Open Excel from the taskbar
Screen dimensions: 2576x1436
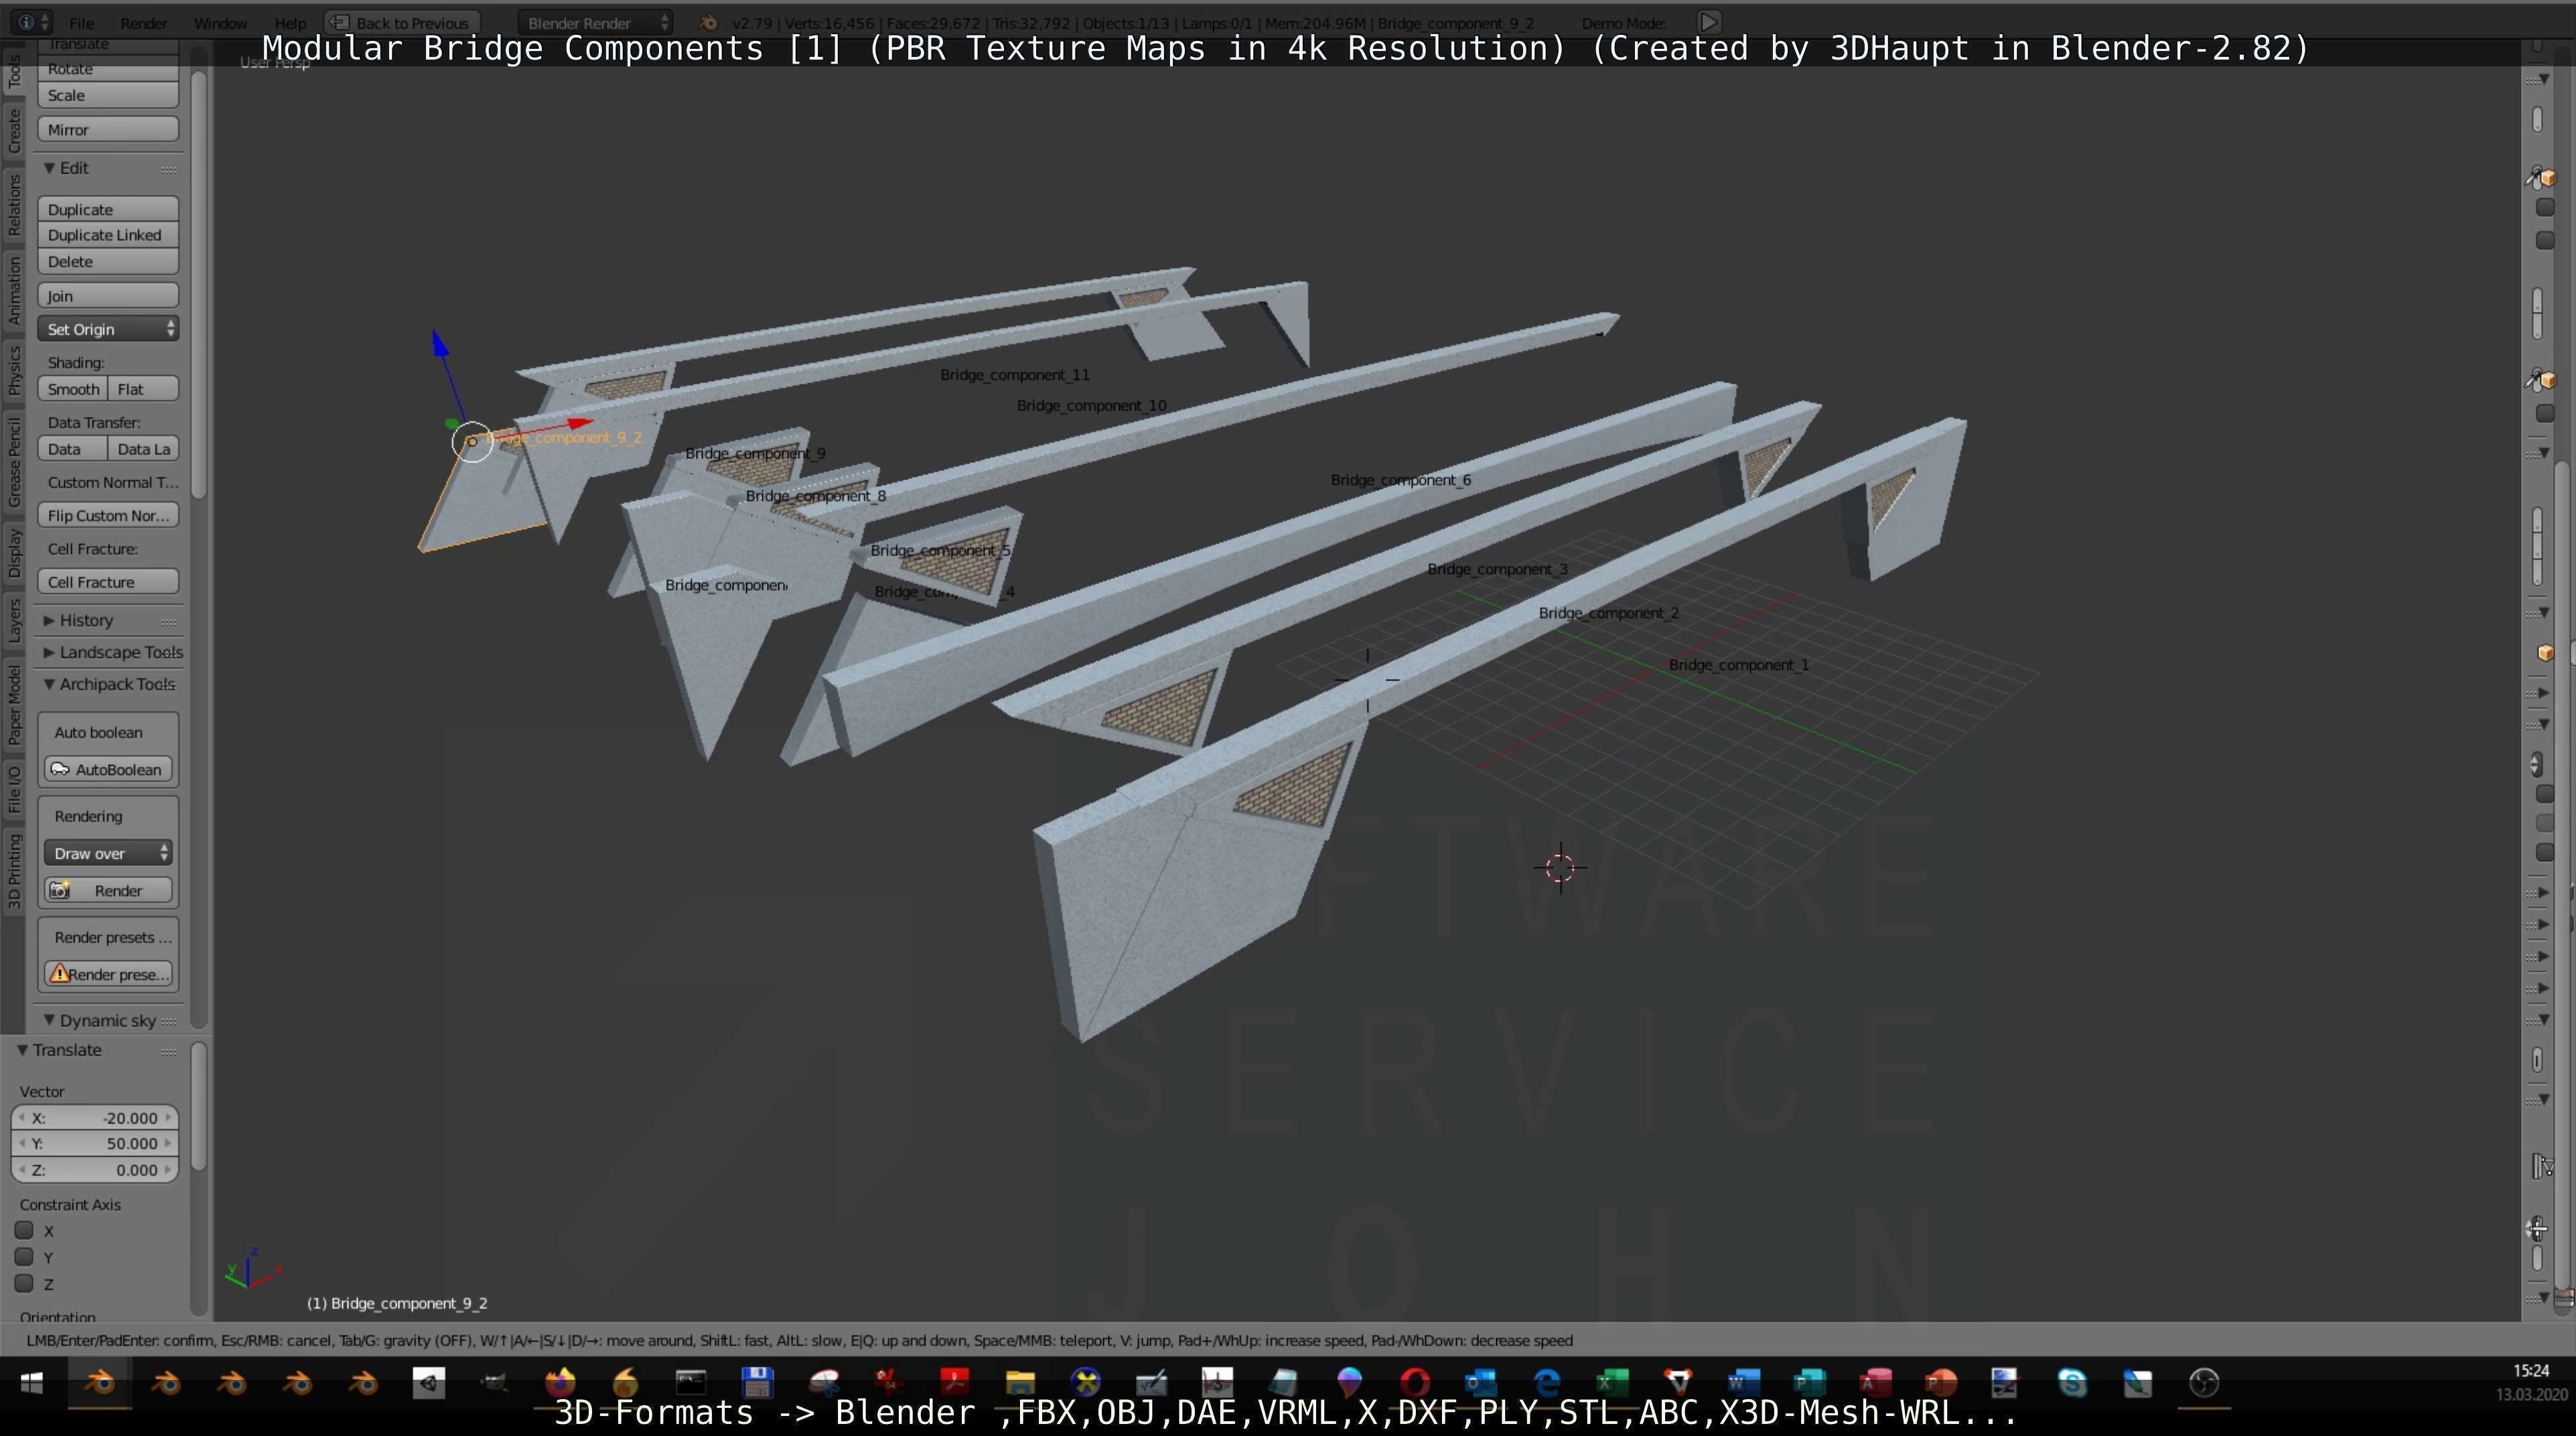pyautogui.click(x=1612, y=1383)
